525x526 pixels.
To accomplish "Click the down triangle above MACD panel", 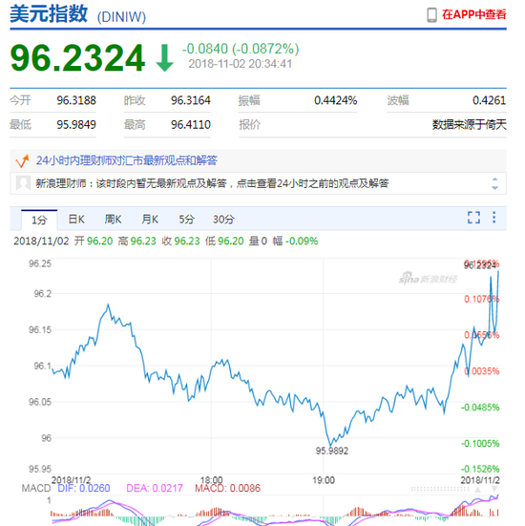I will [494, 490].
